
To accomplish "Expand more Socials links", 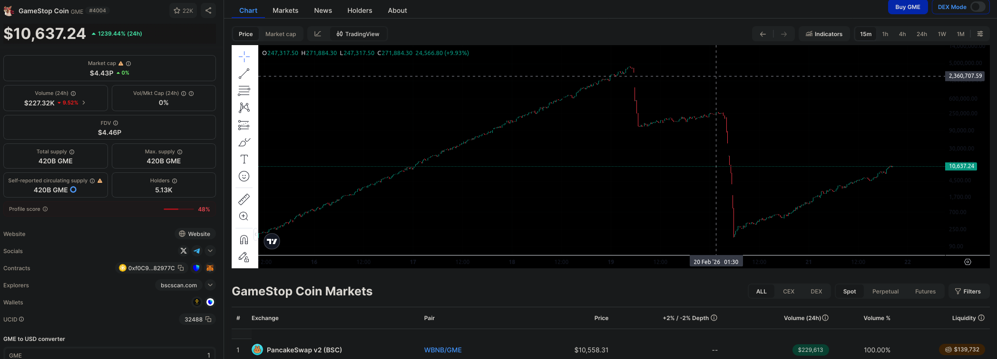I will pyautogui.click(x=210, y=251).
